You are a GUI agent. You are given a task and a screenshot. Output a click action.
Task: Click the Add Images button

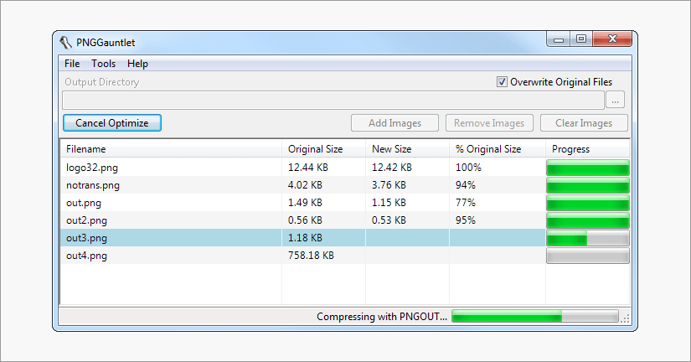(394, 123)
